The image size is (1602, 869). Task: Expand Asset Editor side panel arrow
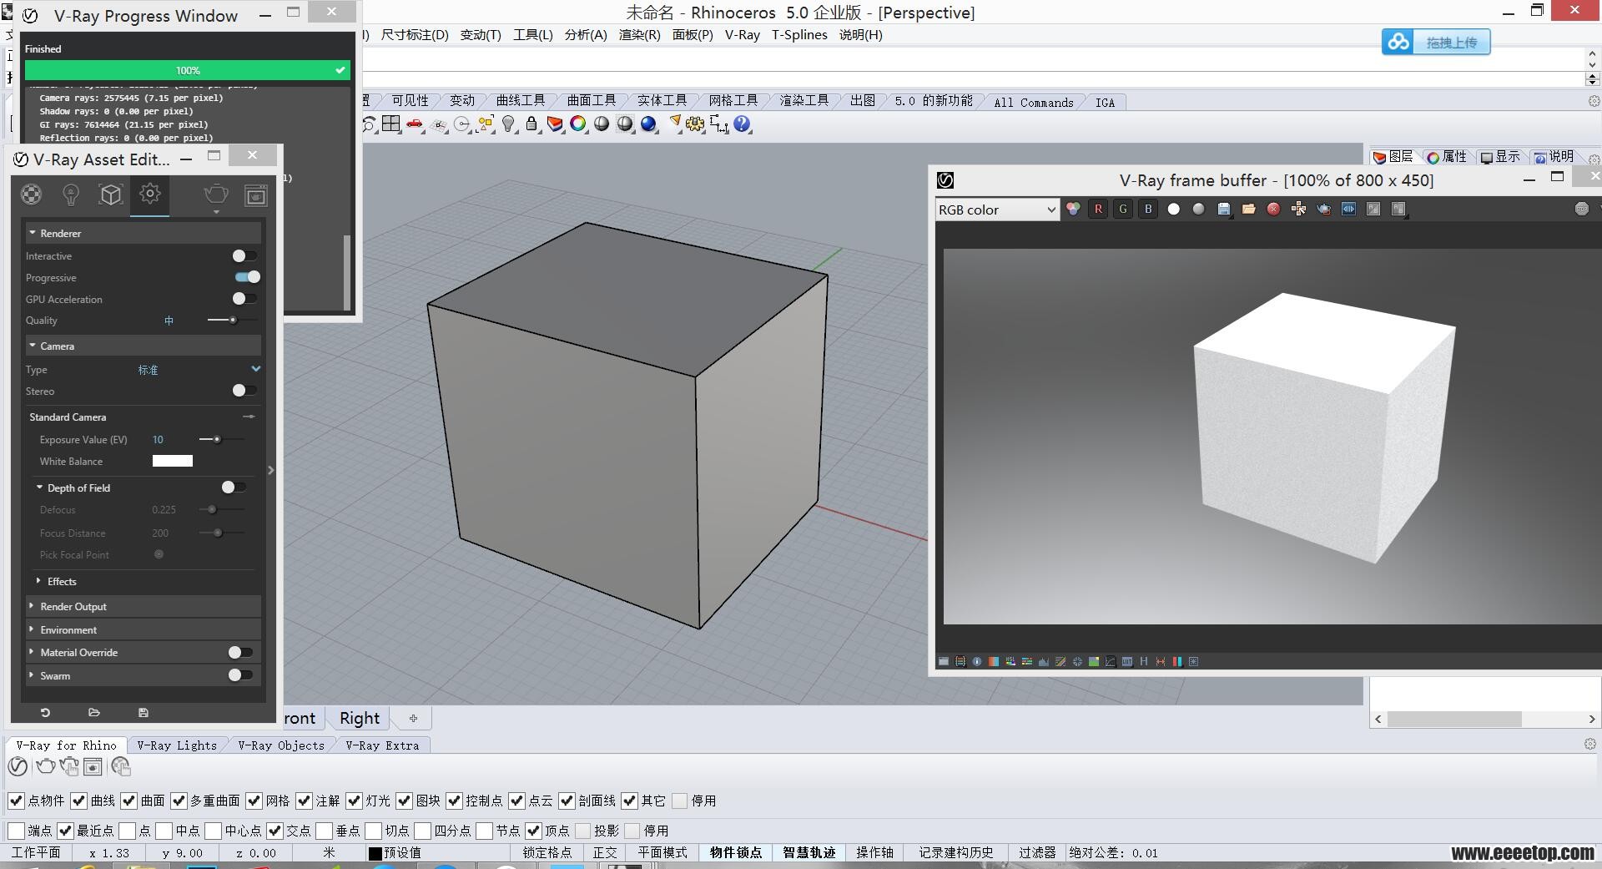tap(271, 470)
